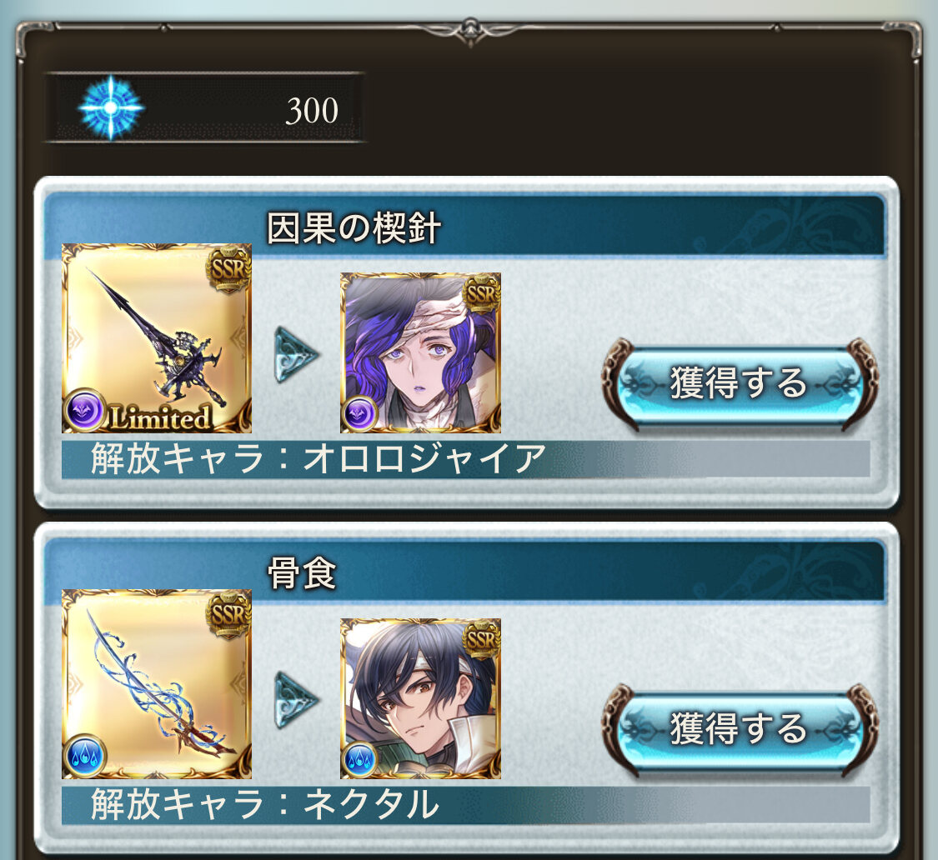Screen dimensions: 938x860
Task: Open the 骨食 katana weapon thumbnail
Action: 157,683
